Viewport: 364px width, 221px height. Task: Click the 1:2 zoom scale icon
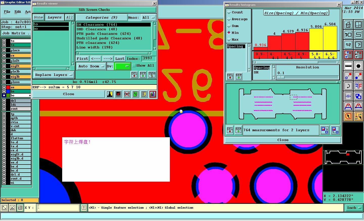pos(348,45)
